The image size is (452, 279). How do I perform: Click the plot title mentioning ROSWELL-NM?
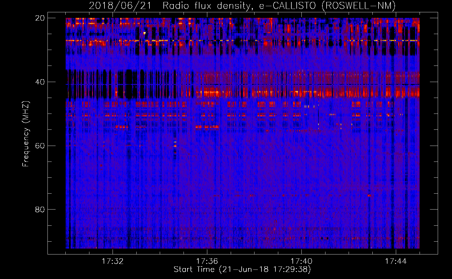pyautogui.click(x=242, y=6)
